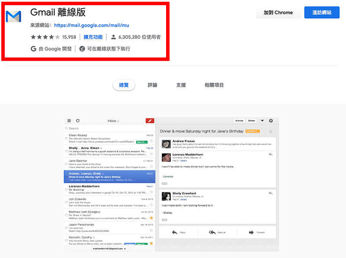The image size is (346, 258).
Task: Click the reply arrow on Shelly Crawford's message
Action: [271, 193]
